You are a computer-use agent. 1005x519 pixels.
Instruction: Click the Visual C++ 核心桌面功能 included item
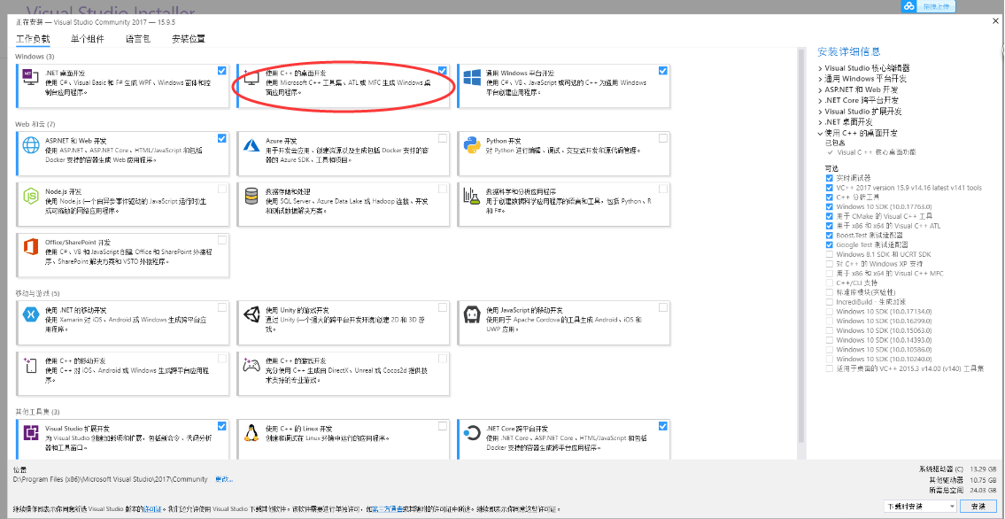pyautogui.click(x=877, y=152)
